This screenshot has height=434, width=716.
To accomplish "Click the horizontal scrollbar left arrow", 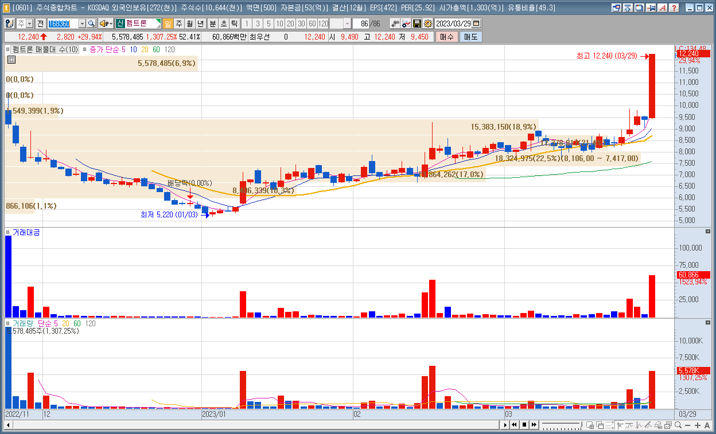I will [8, 425].
